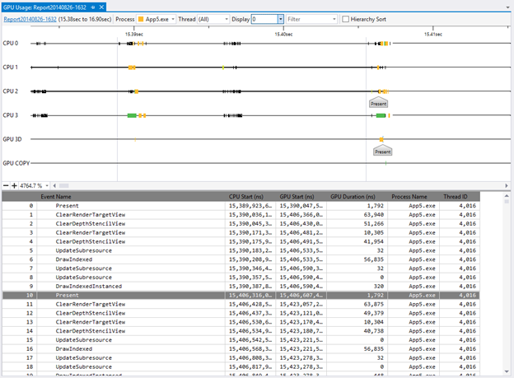514x378 pixels.
Task: Click the green block on CPU 3 lane
Action: click(x=132, y=115)
